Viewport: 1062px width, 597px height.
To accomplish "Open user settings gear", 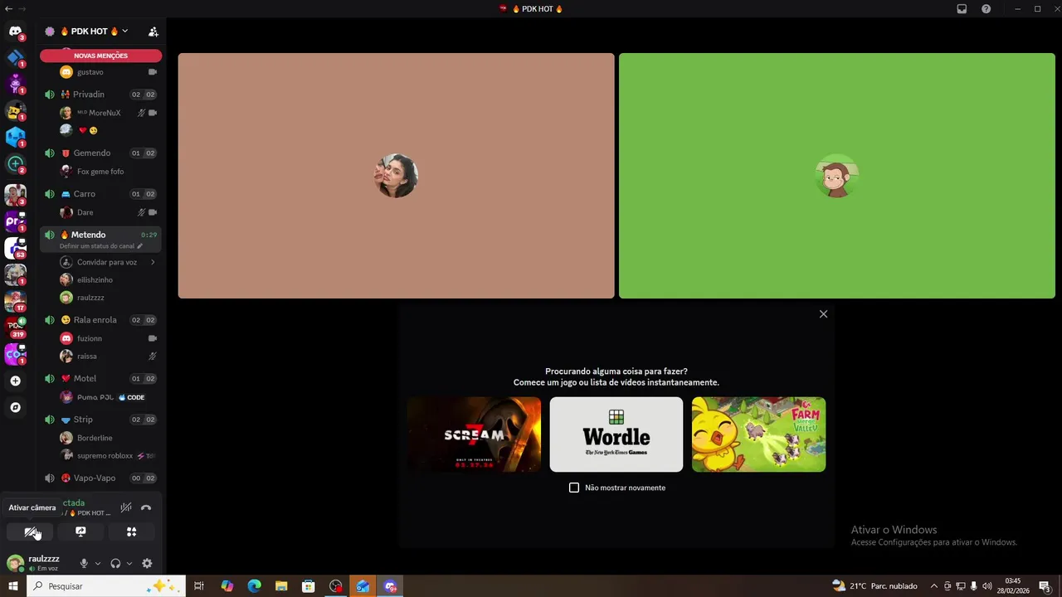I will point(147,563).
